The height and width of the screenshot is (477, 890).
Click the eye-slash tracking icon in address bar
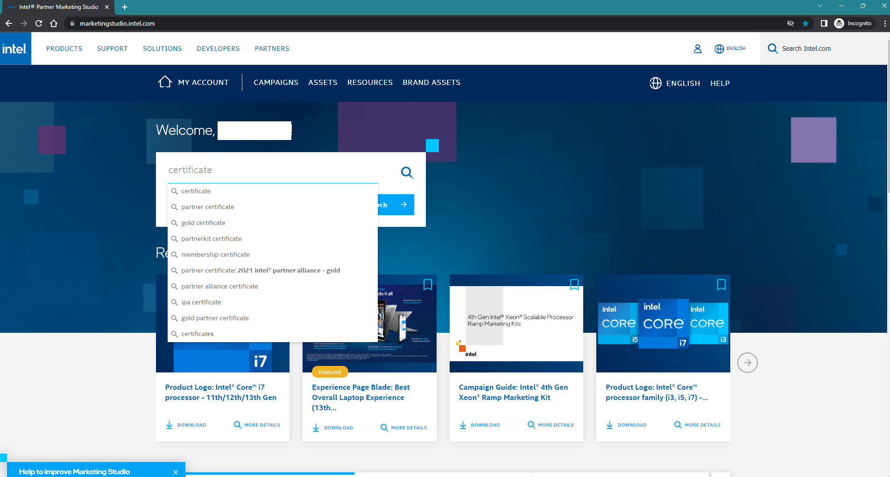(x=791, y=23)
